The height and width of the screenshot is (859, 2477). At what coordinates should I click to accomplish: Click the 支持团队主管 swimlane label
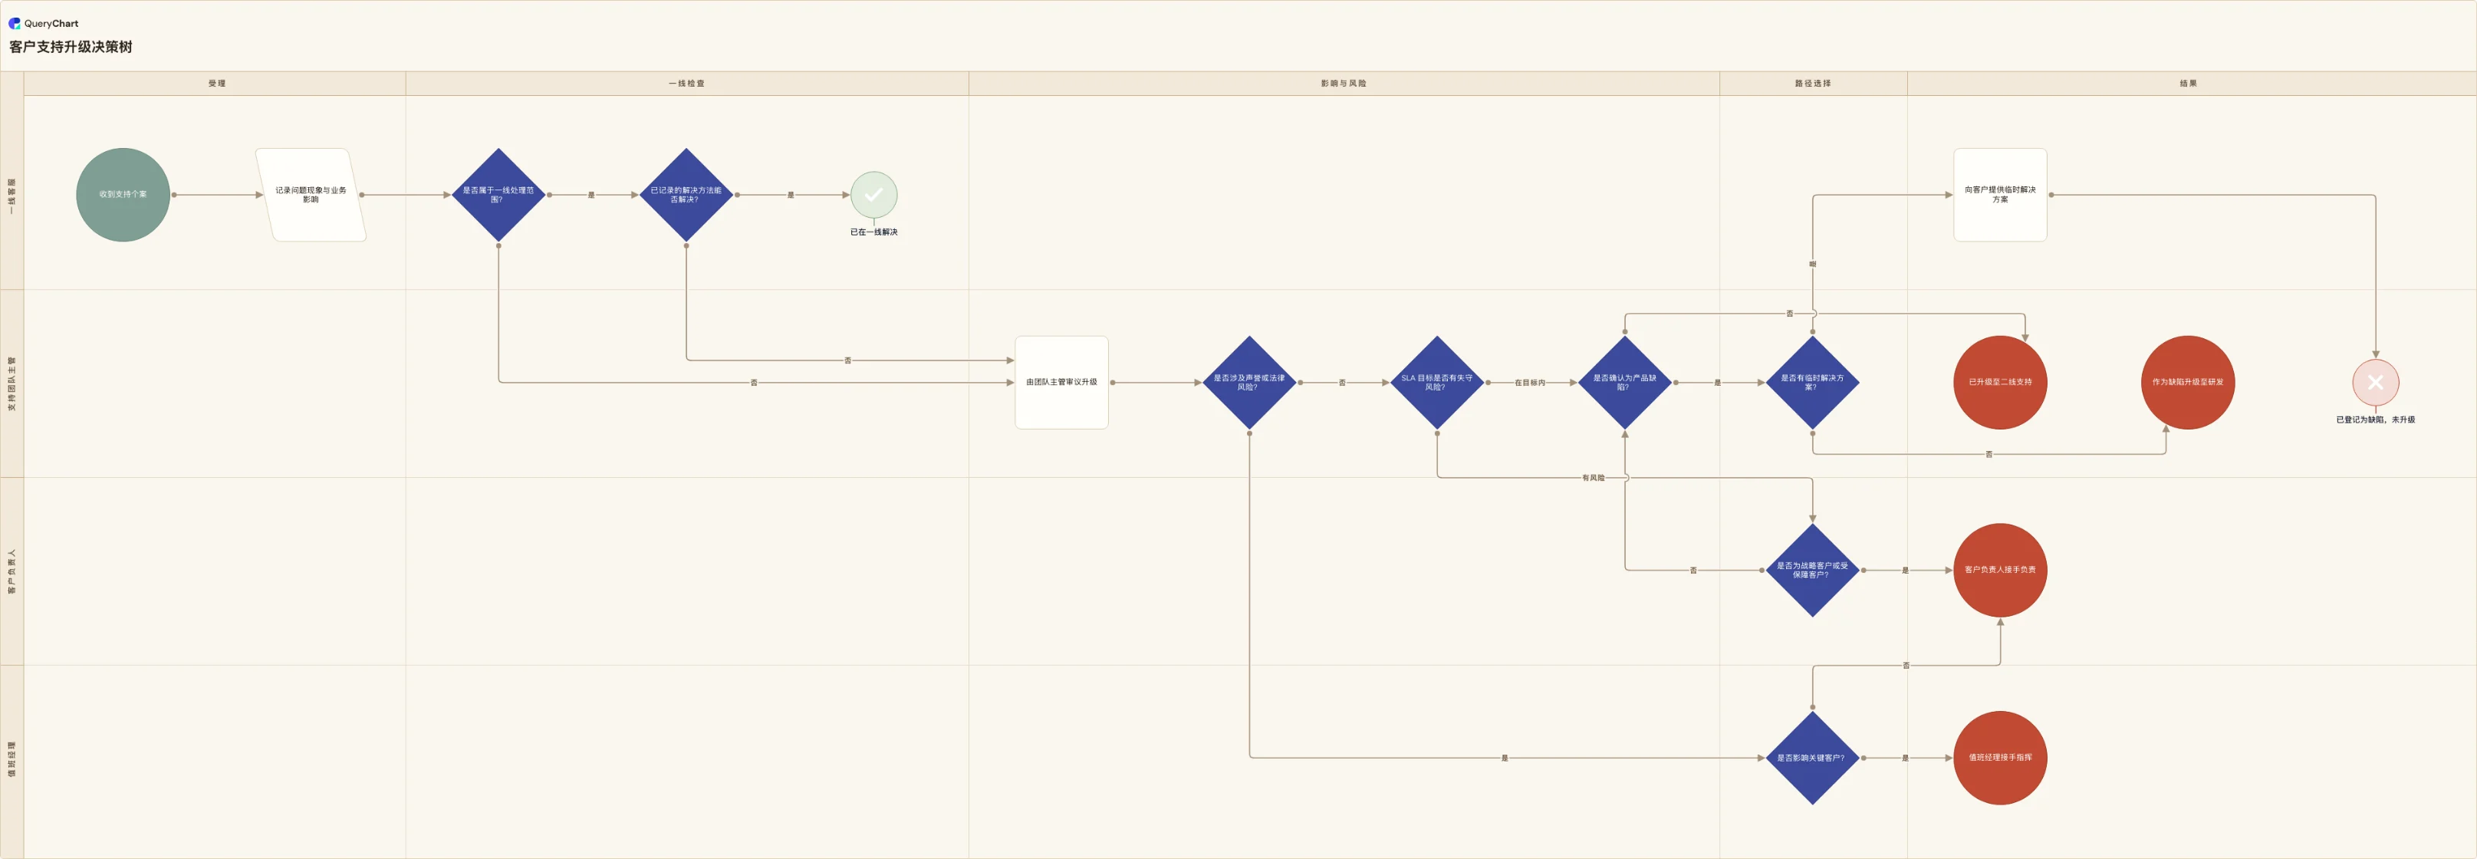click(12, 383)
